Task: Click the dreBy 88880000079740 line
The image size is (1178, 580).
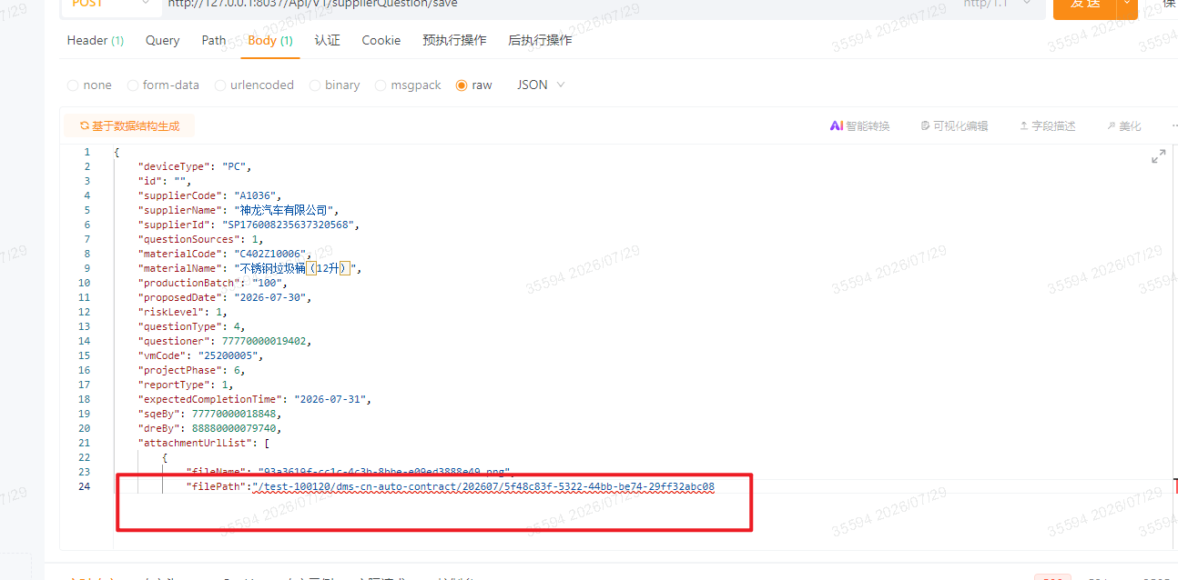Action: 209,428
